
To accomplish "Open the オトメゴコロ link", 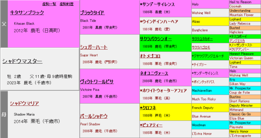I will [x=150, y=56].
